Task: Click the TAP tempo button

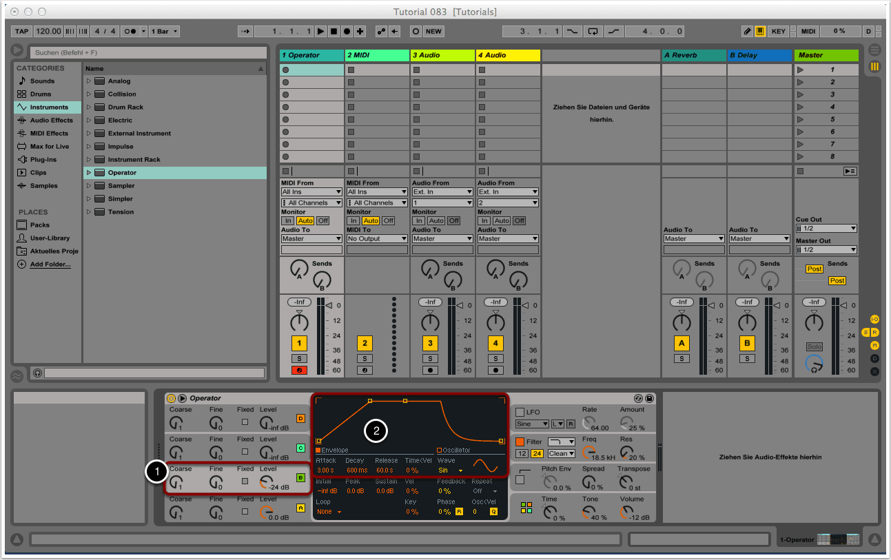Action: point(22,31)
